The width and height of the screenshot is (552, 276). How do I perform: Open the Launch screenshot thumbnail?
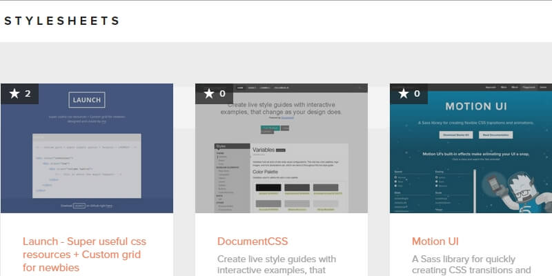point(87,148)
